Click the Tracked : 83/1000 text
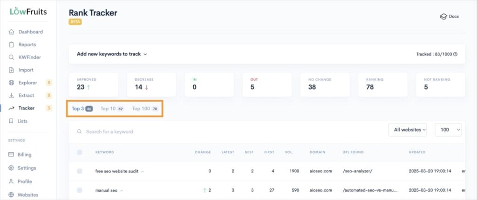477x200 pixels. pos(434,54)
